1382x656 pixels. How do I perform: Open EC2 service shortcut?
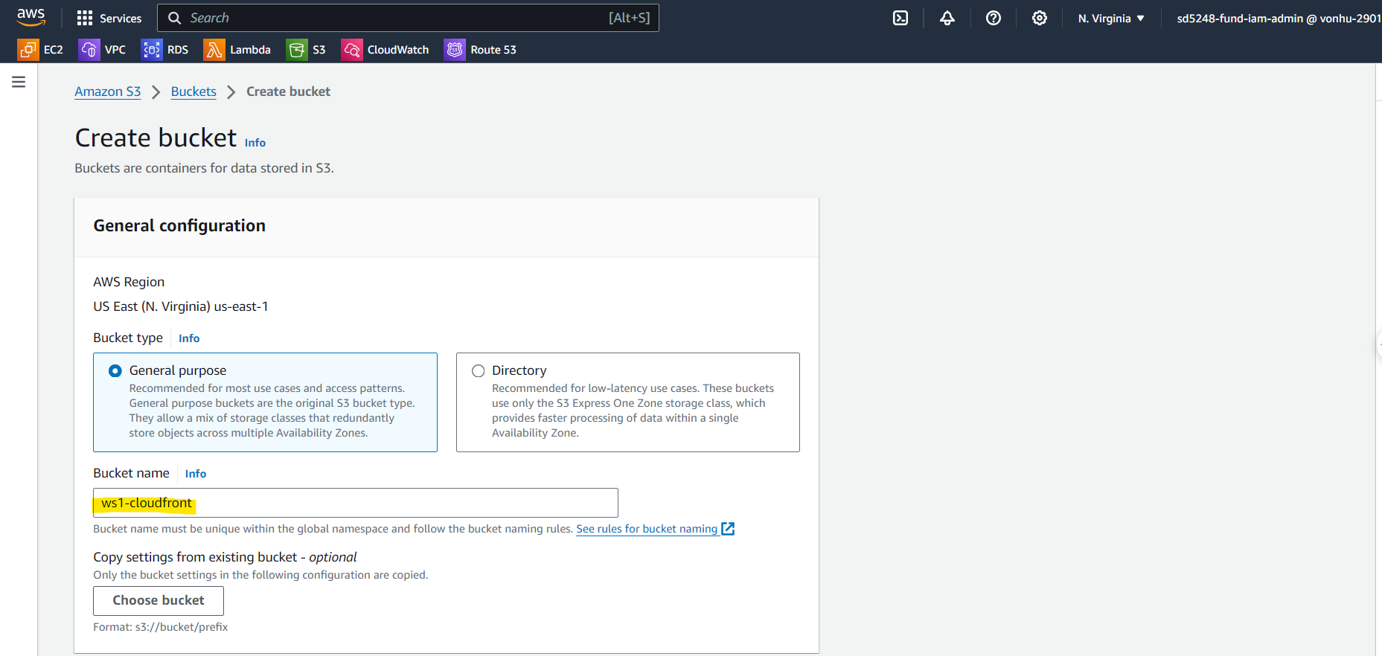pyautogui.click(x=41, y=50)
